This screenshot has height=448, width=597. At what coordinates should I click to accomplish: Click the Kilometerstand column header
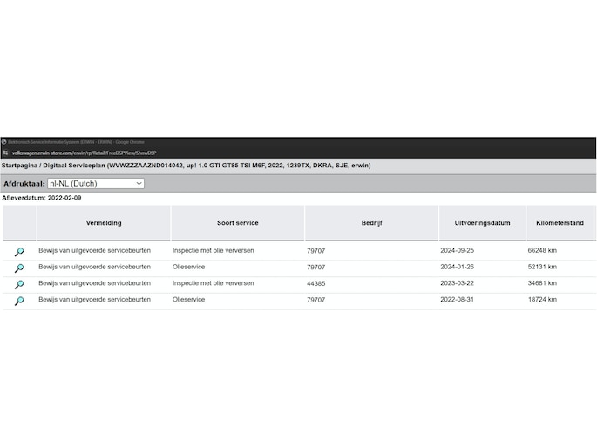560,223
